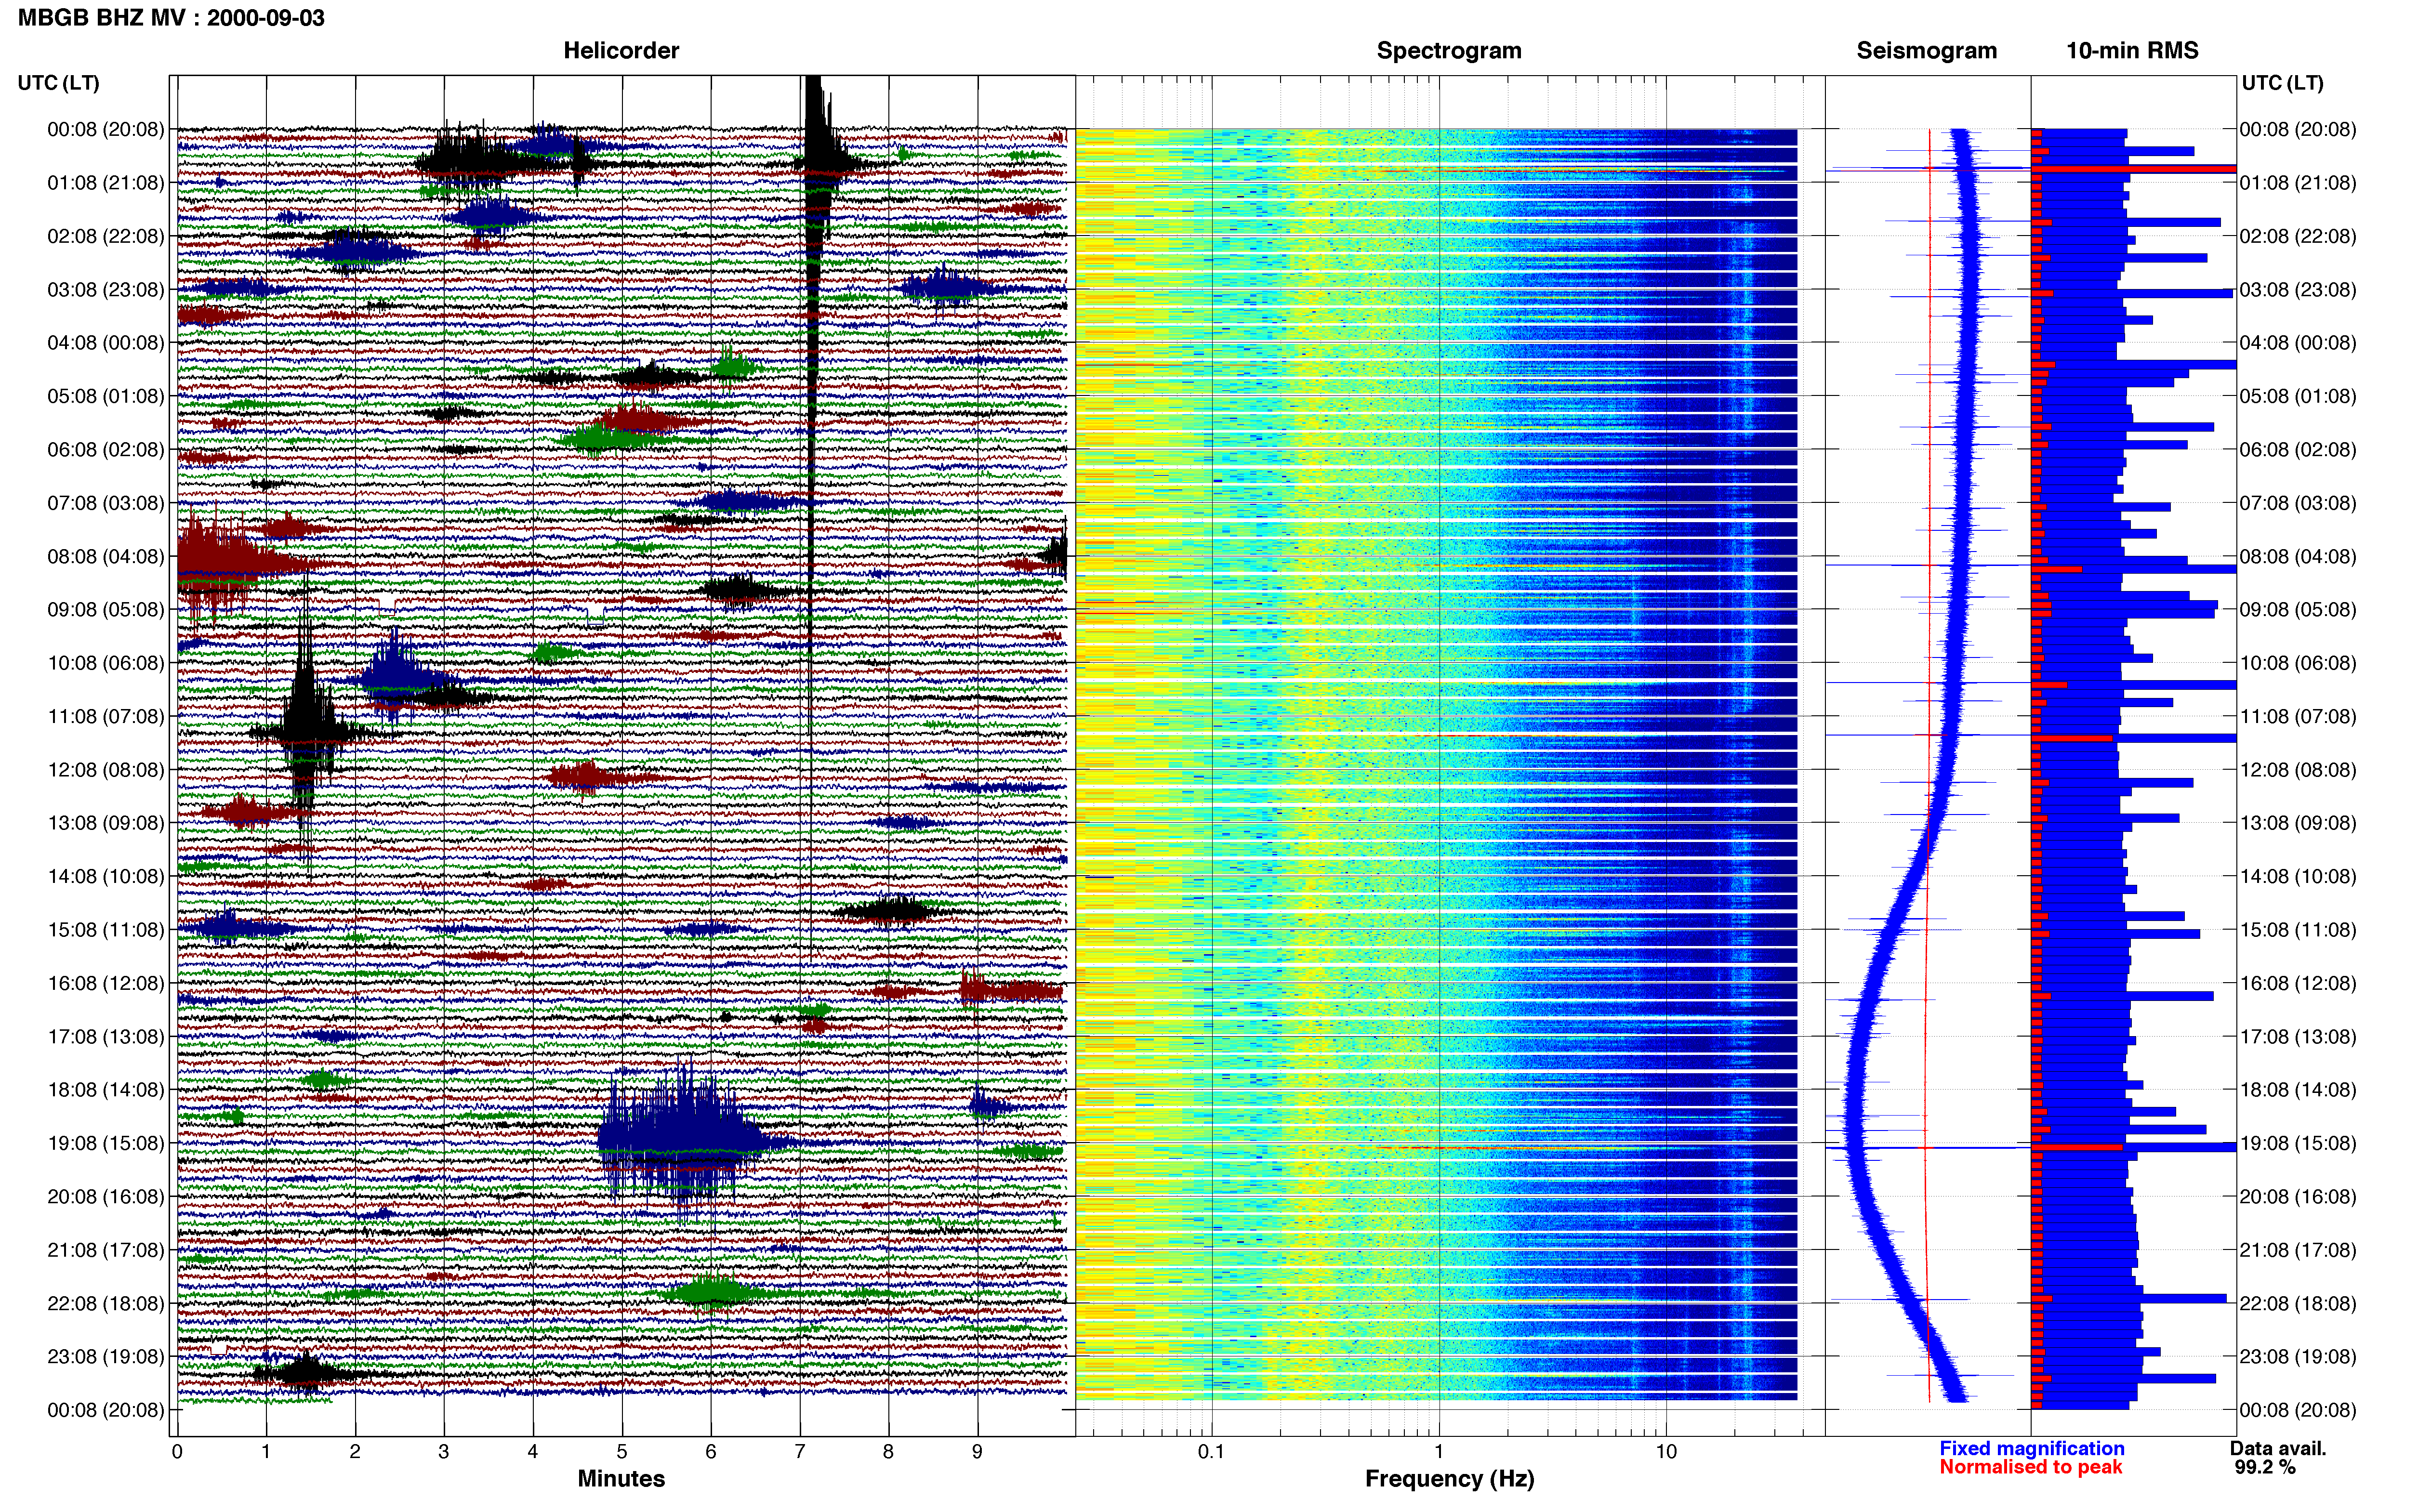
Task: Click the left time label '21:08 (17:08)'
Action: [x=106, y=1250]
